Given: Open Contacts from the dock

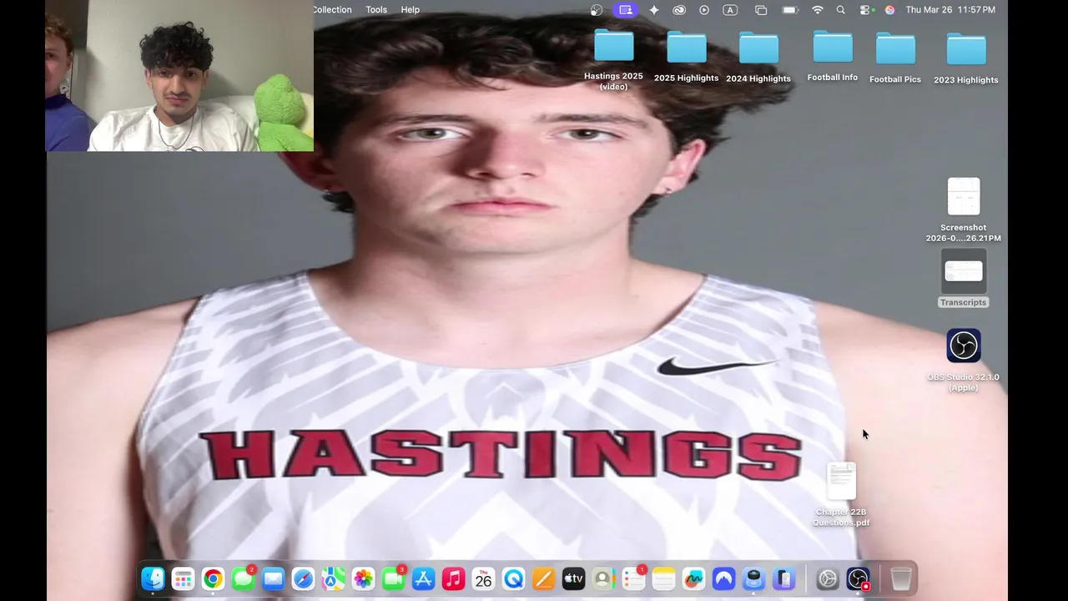Looking at the screenshot, I should pos(603,578).
